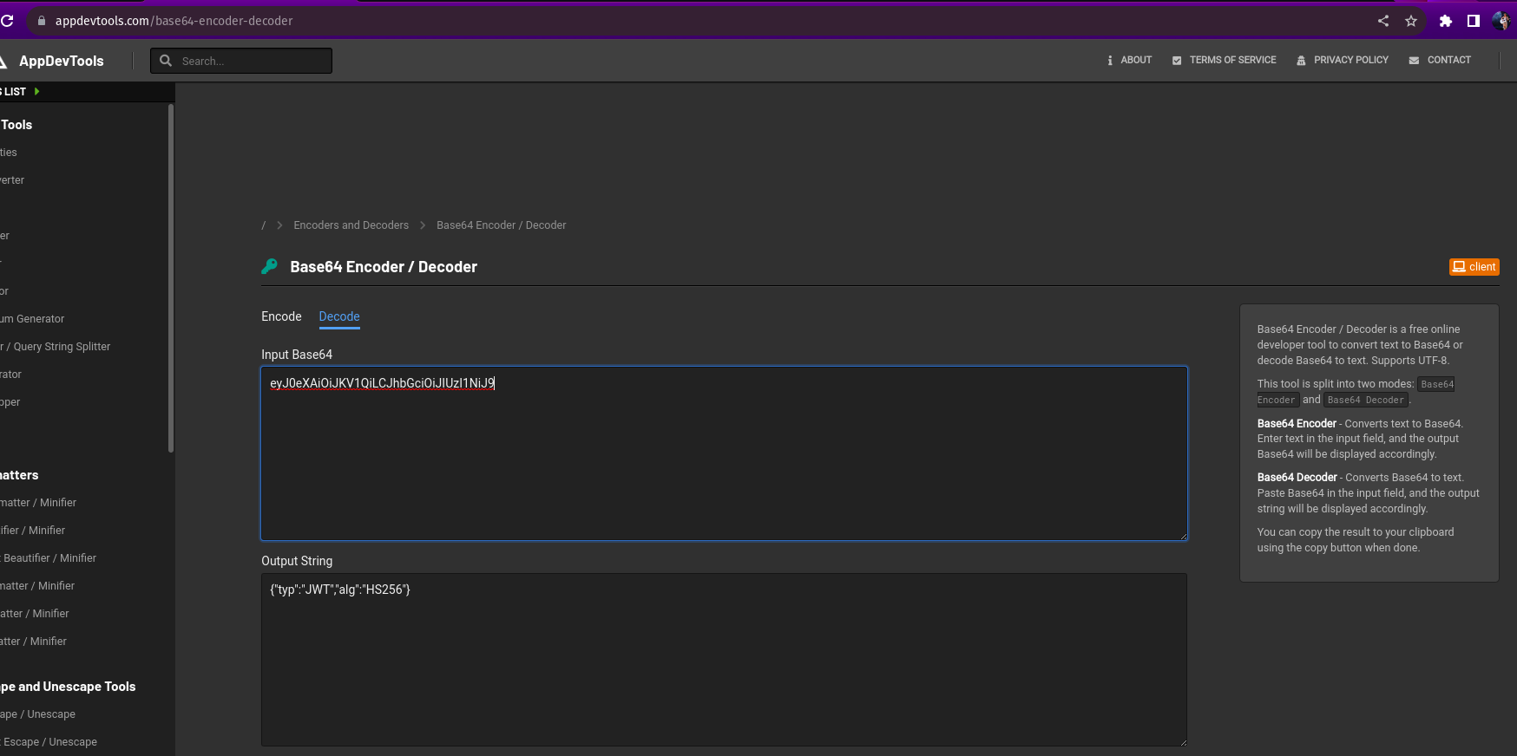Click the sidebar vertical scrollbar

pyautogui.click(x=171, y=277)
